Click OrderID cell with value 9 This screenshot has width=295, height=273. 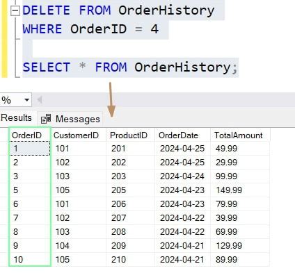pos(30,246)
